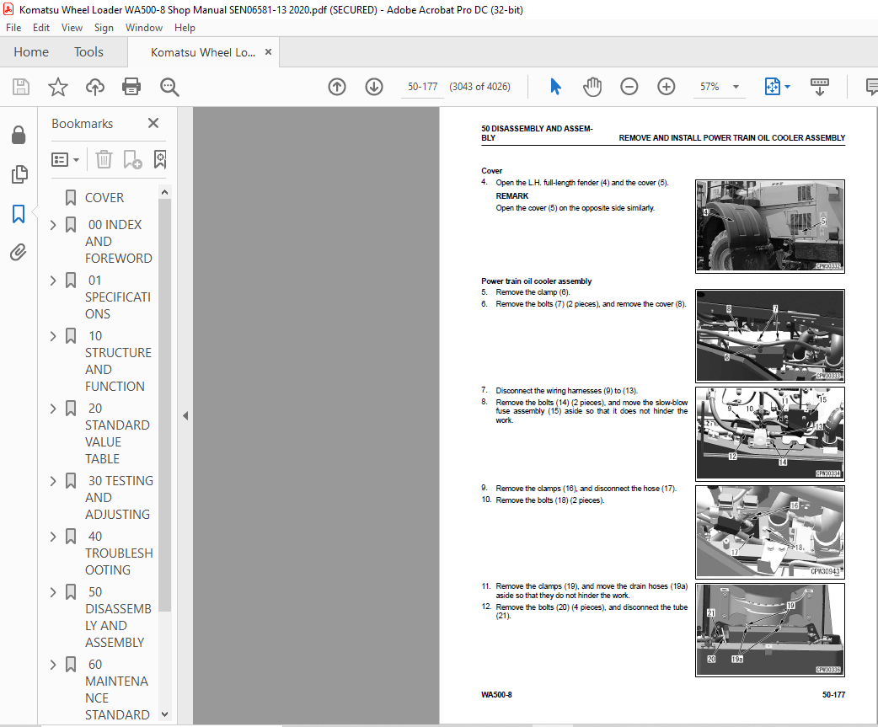The height and width of the screenshot is (727, 878).
Task: Click the fit page scrolling icon
Action: pyautogui.click(x=772, y=87)
